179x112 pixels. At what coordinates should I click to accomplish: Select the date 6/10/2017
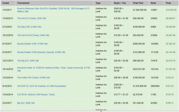coord(7,52)
